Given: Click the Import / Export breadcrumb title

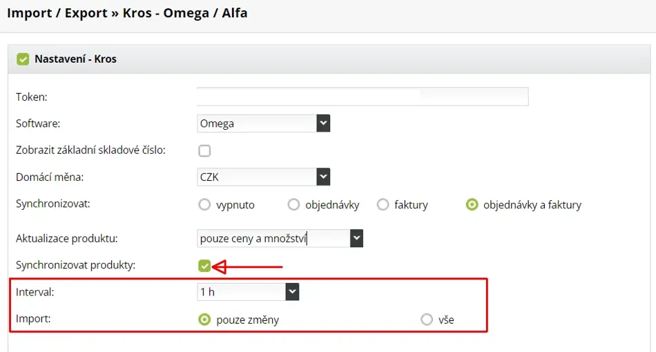Looking at the screenshot, I should [57, 13].
